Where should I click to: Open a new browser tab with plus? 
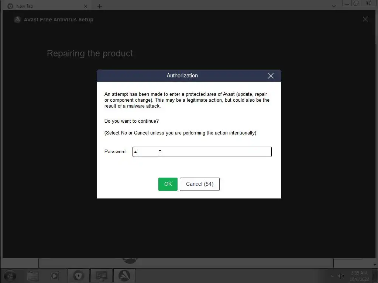tap(100, 6)
